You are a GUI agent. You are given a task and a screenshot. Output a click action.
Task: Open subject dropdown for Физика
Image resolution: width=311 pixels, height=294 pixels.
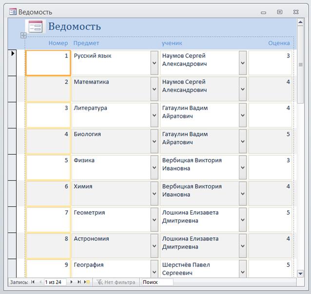point(155,167)
